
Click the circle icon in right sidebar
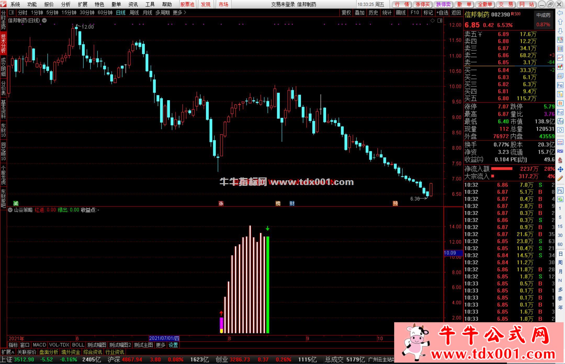point(560,130)
